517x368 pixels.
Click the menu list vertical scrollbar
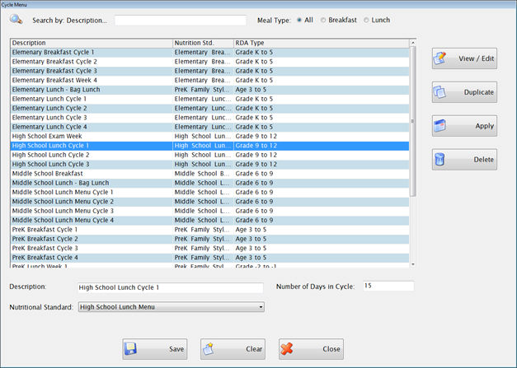click(x=413, y=123)
